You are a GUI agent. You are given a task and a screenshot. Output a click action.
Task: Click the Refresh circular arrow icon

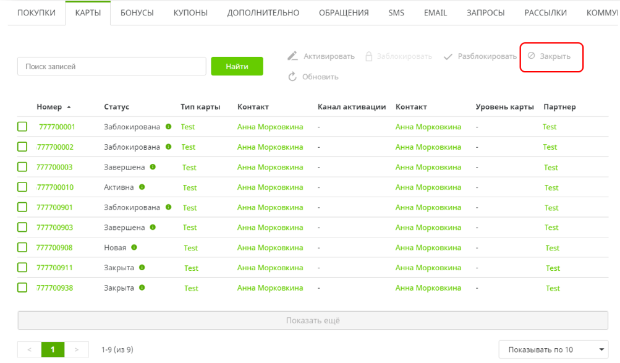click(x=293, y=77)
